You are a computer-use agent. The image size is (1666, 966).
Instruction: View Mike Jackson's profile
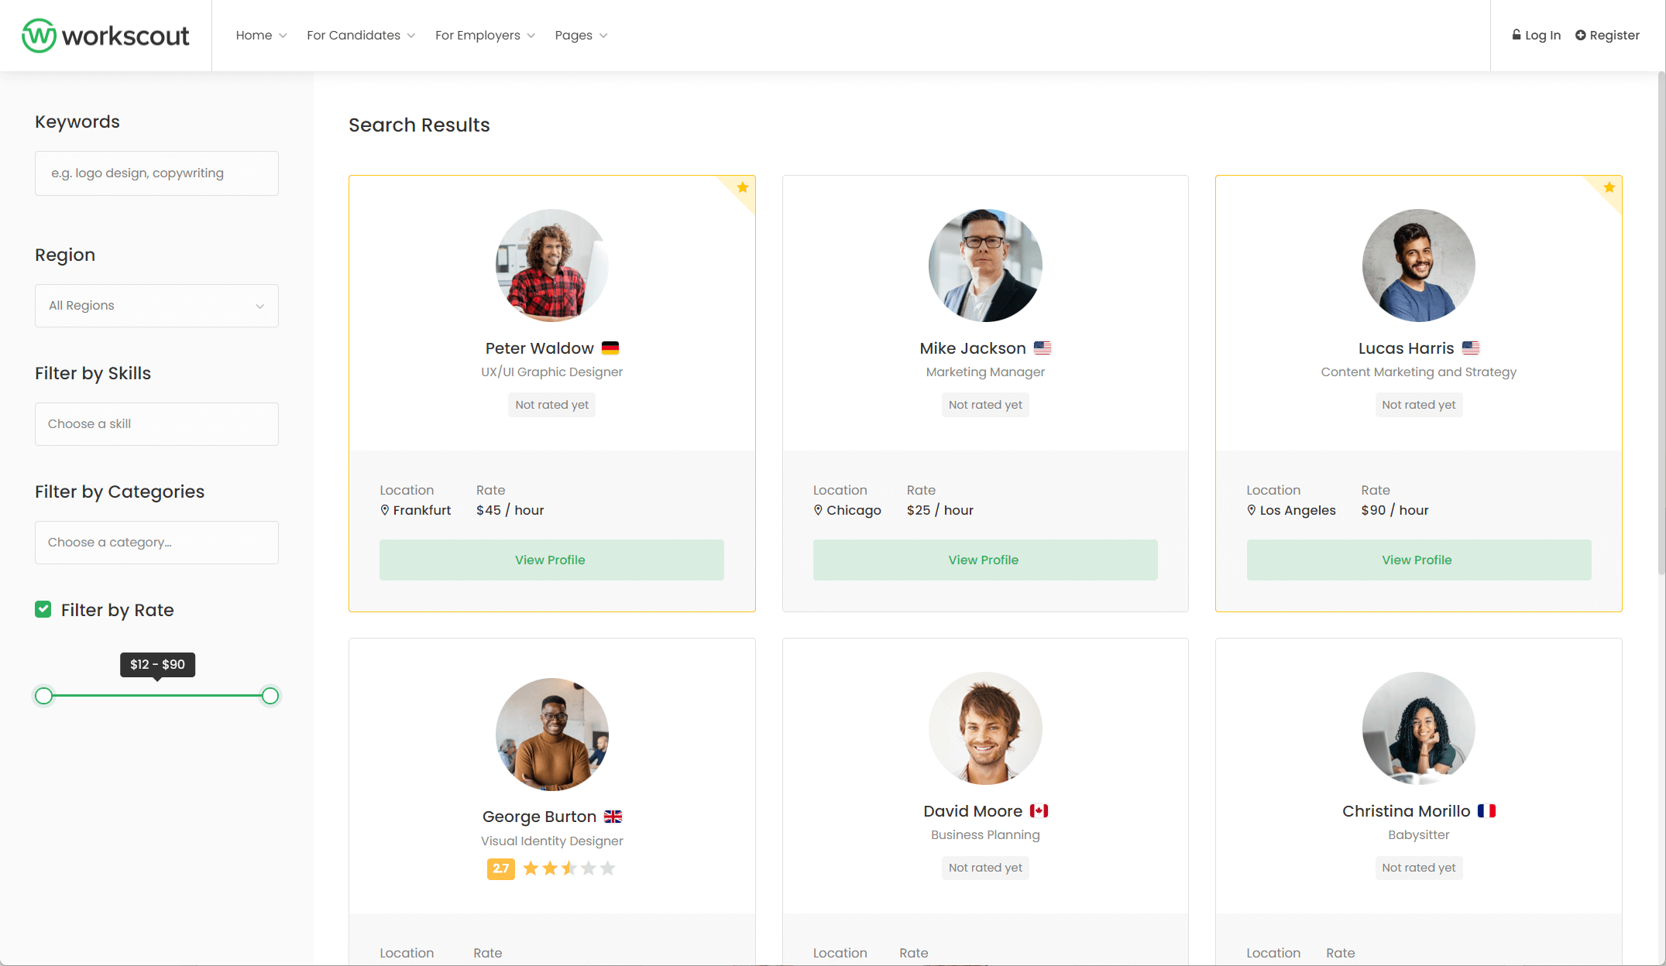click(x=984, y=560)
